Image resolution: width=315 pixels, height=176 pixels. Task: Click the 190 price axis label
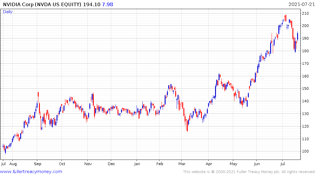pos(305,38)
